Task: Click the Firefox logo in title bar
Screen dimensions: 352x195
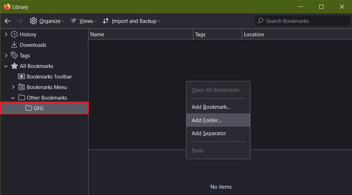Action: click(7, 7)
